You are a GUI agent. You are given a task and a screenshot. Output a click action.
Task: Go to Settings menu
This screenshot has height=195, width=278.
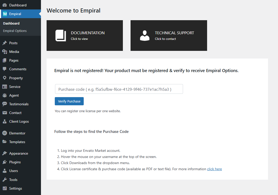pos(20,188)
